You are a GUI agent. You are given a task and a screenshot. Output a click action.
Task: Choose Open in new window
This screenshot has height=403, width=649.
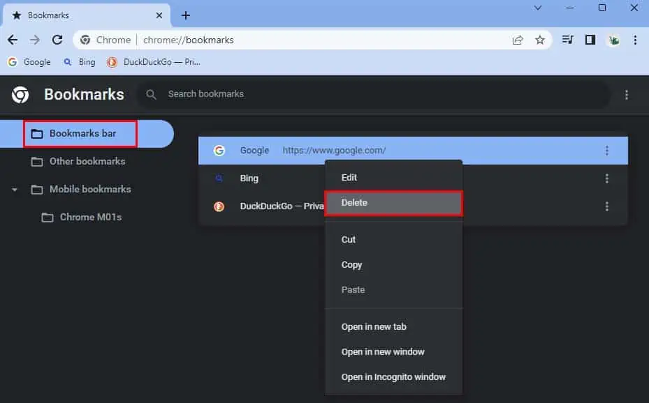(x=393, y=352)
